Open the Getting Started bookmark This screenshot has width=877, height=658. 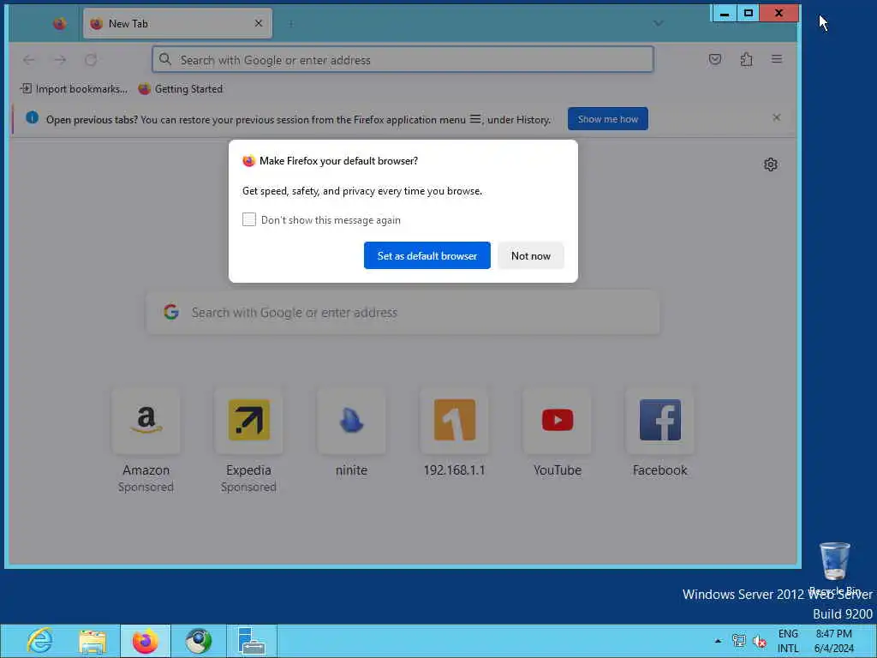tap(180, 89)
